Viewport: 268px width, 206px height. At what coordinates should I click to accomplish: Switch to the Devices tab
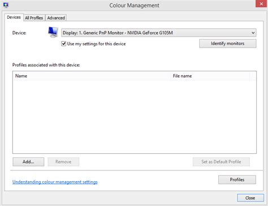pyautogui.click(x=14, y=18)
